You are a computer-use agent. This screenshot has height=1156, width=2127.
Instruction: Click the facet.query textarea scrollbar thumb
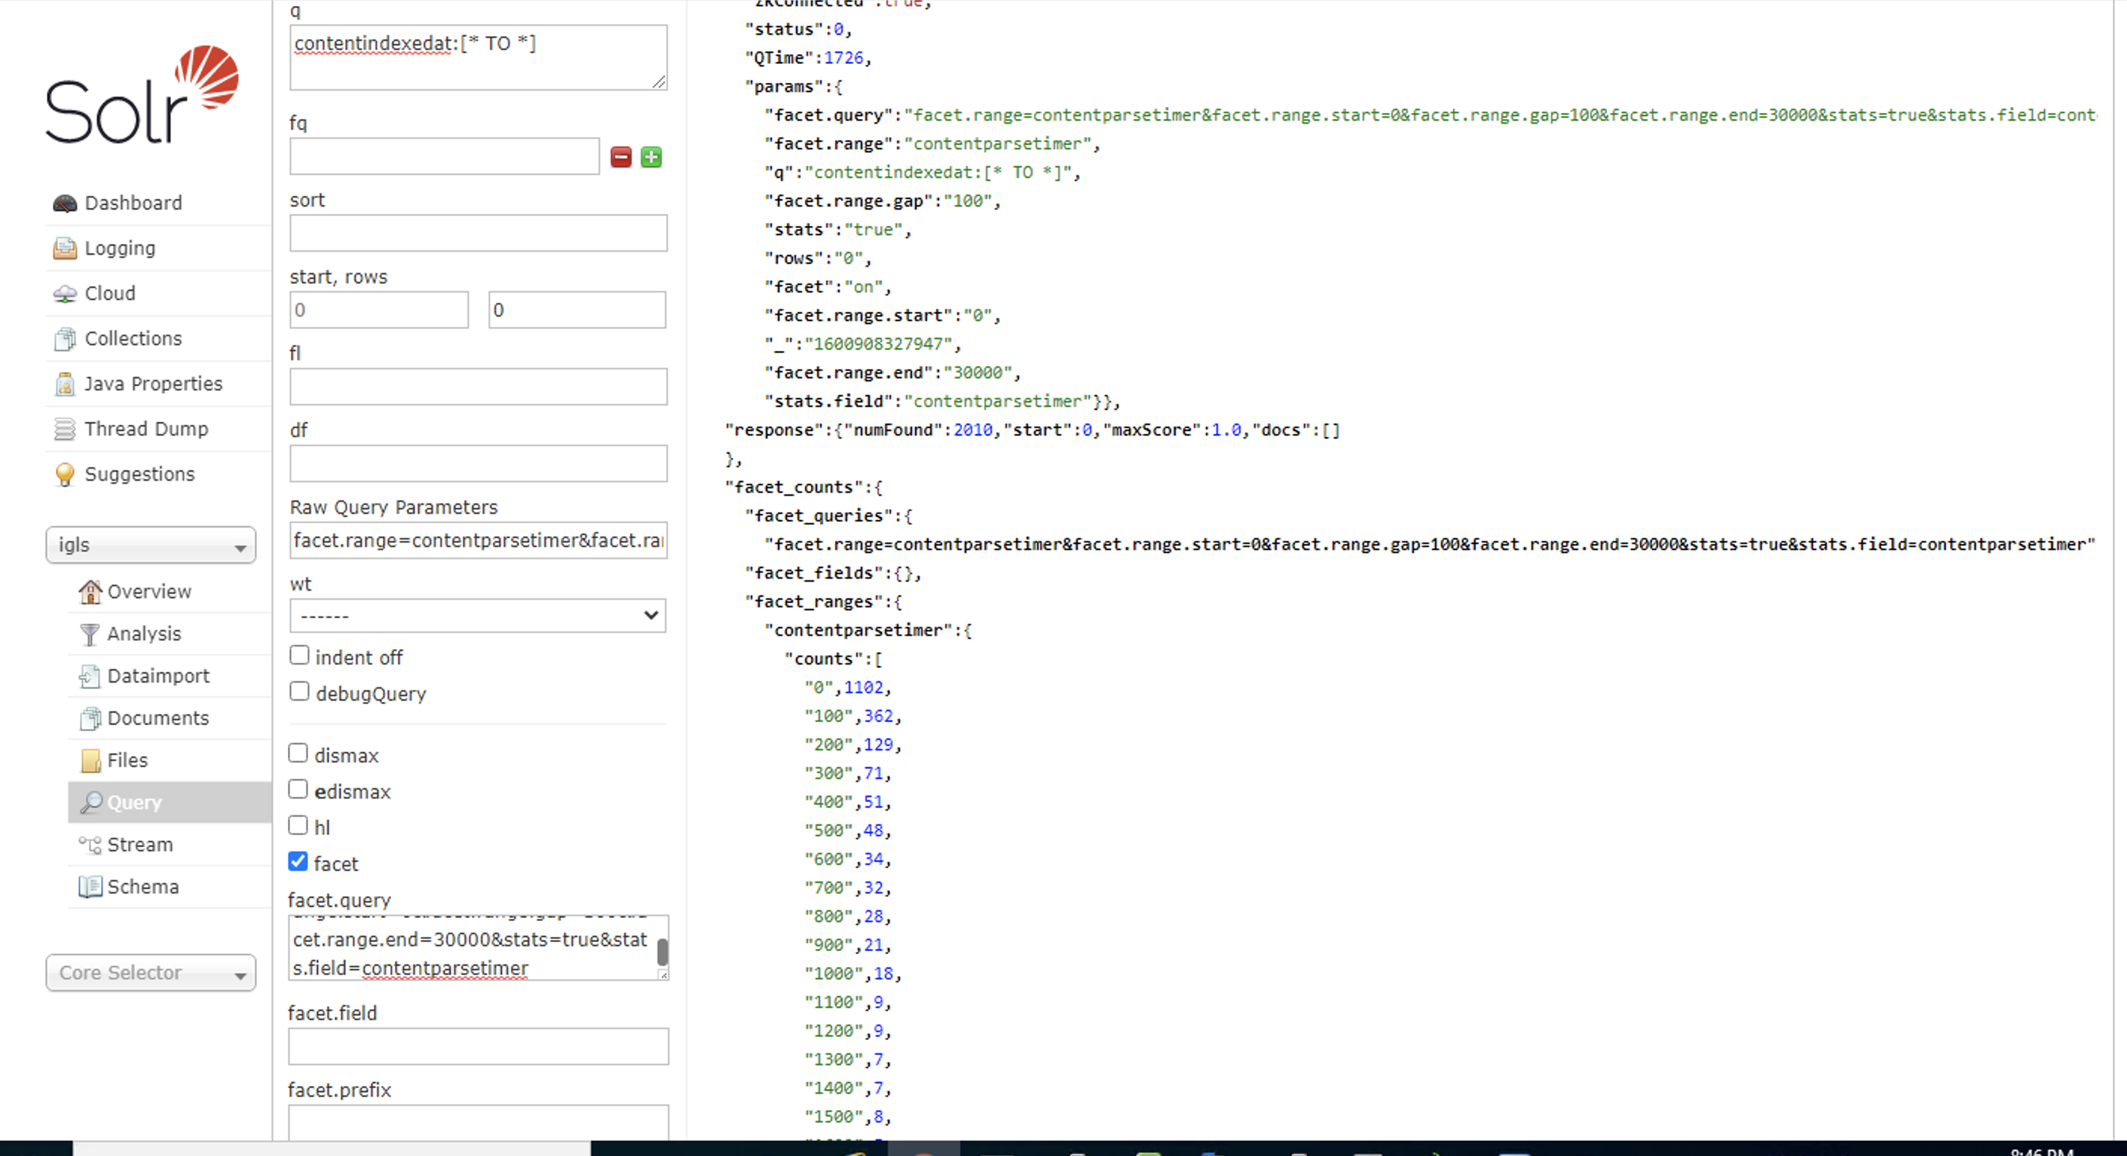pos(663,952)
